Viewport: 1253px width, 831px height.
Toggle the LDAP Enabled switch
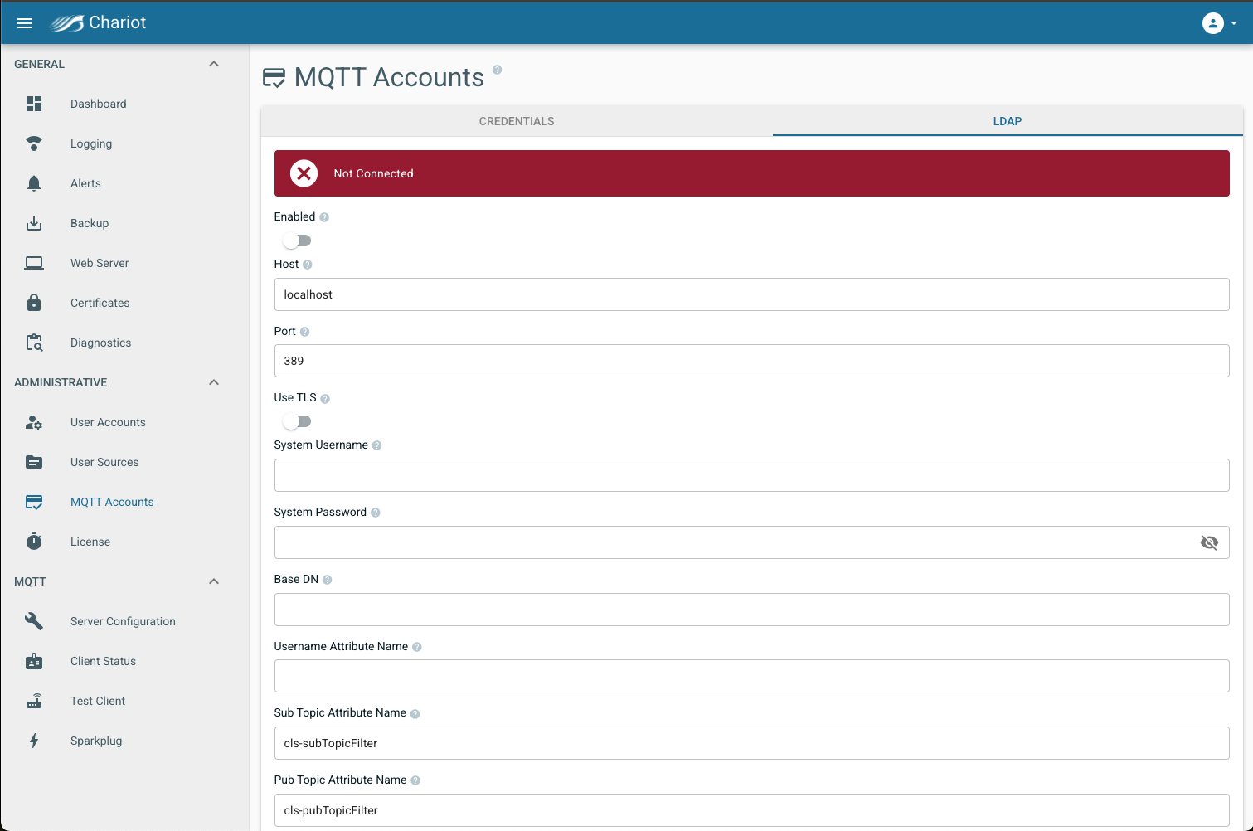coord(296,241)
